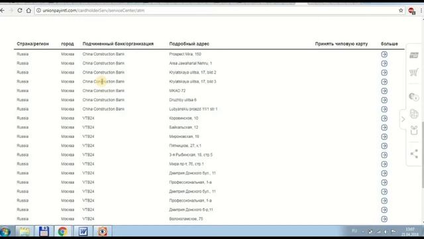Select the address text MKAD 72
Viewport: 424px width, 239px height.
point(178,91)
